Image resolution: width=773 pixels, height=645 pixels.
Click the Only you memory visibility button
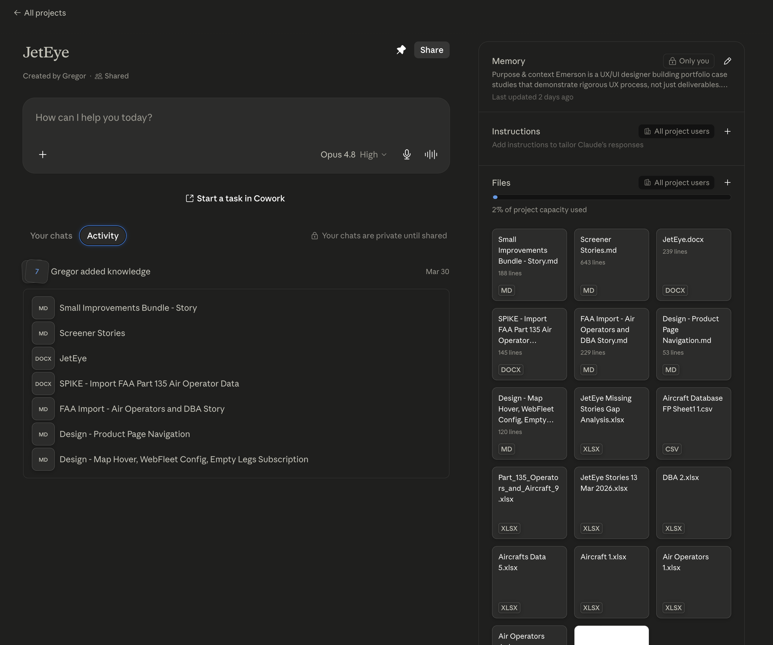(x=688, y=61)
